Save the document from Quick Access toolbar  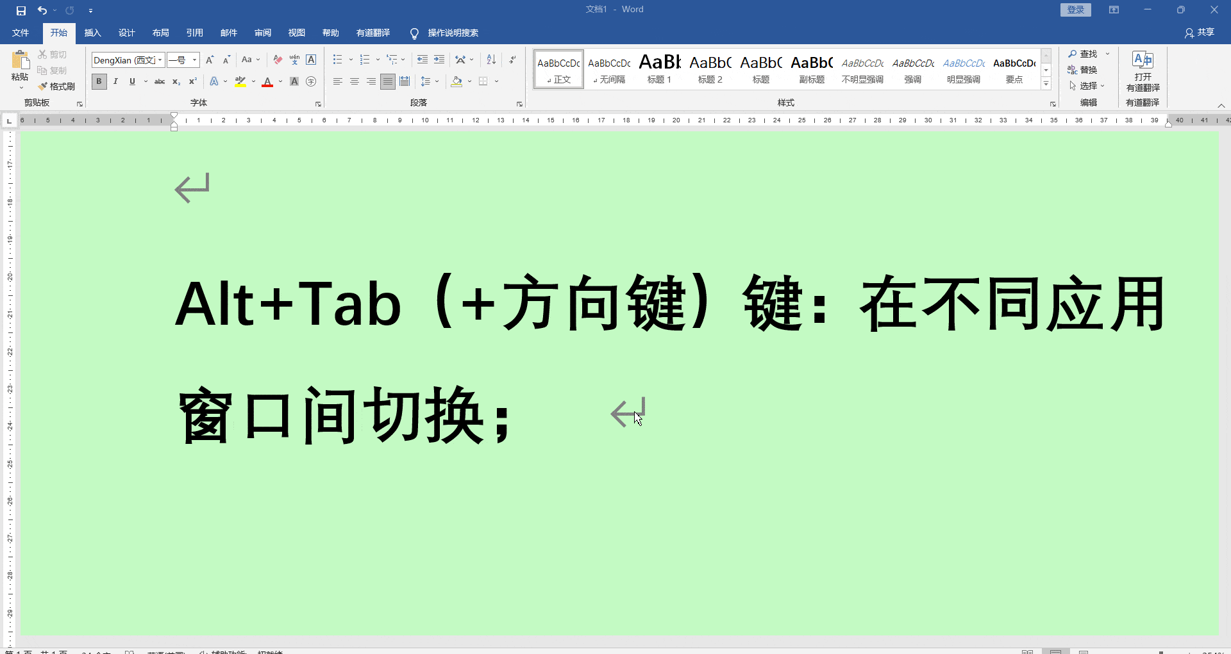point(21,10)
